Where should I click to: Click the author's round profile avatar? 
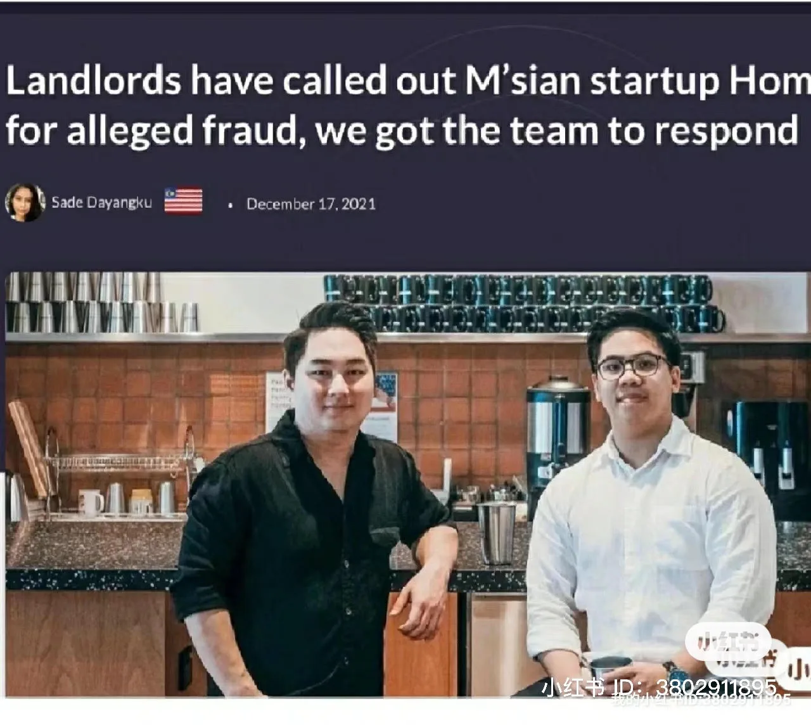pyautogui.click(x=25, y=203)
